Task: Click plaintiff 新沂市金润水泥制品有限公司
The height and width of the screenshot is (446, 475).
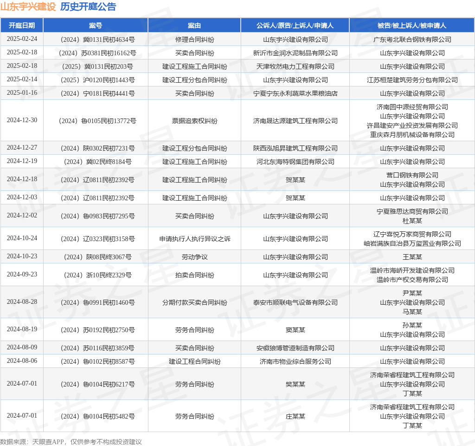Action: 295,53
